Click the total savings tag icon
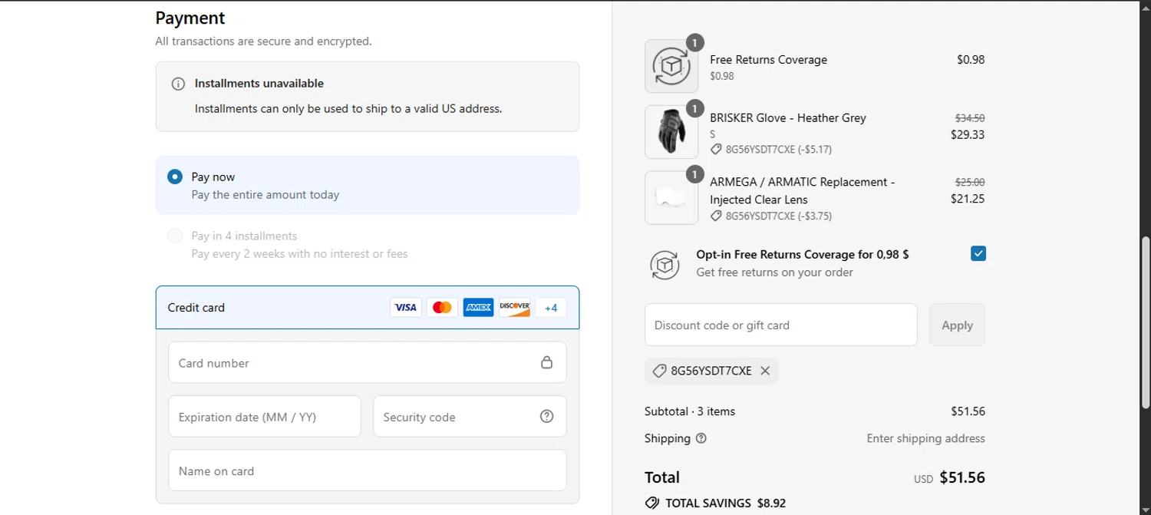The width and height of the screenshot is (1151, 515). (652, 503)
